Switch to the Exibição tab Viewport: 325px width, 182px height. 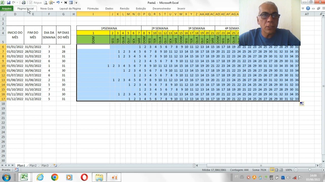pyautogui.click(x=141, y=8)
